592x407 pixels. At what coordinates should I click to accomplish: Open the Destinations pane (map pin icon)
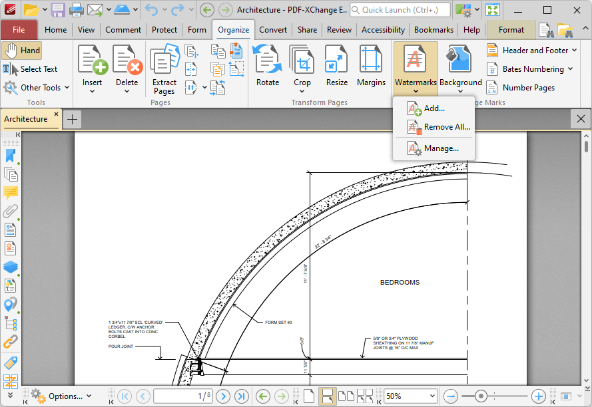10,304
